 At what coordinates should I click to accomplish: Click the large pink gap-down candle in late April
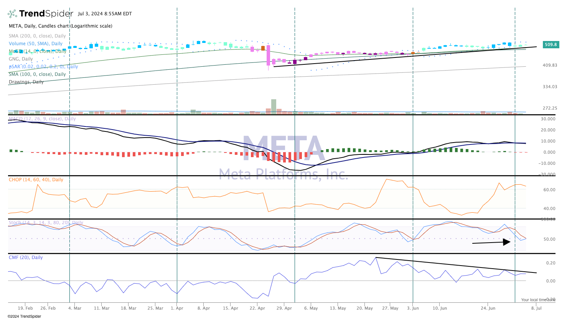[x=269, y=55]
